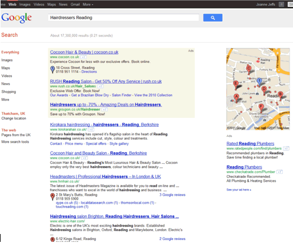Viewport: 293px width, 243px height.
Task: Open the More dropdown in the top bar
Action: click(x=88, y=4)
